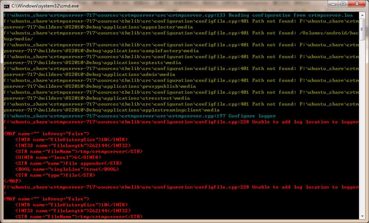The height and width of the screenshot is (223, 369).
Task: Click the second '<MAP name="" isArray="false">' line
Action: click(x=46, y=199)
